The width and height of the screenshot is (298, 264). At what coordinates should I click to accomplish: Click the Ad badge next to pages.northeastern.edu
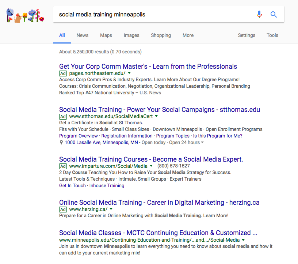[63, 73]
